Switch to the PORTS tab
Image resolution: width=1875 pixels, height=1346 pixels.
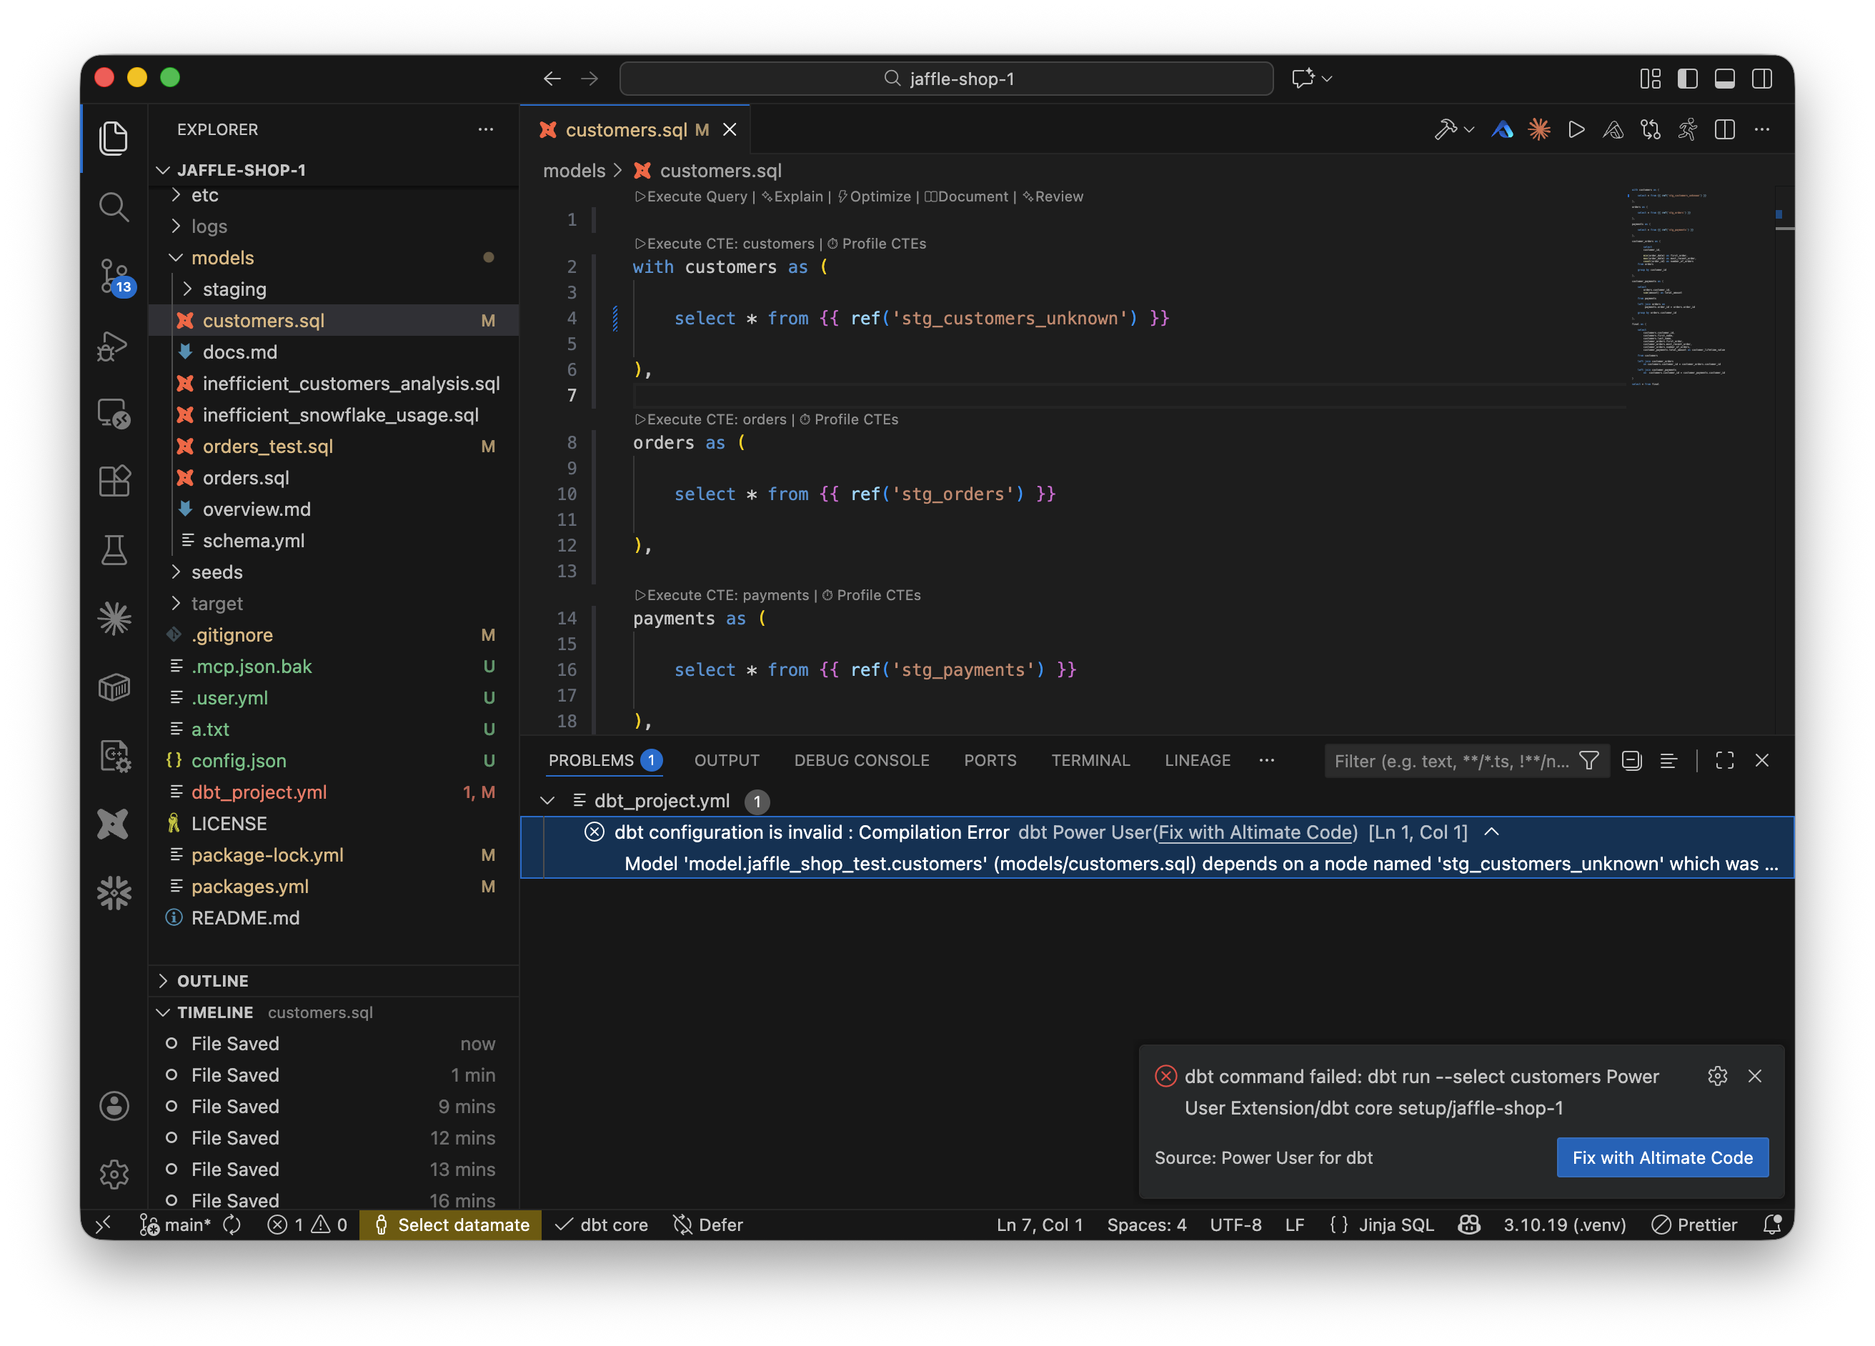(x=990, y=761)
